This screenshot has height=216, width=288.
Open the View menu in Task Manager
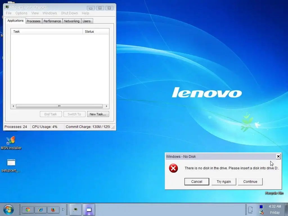pyautogui.click(x=35, y=13)
